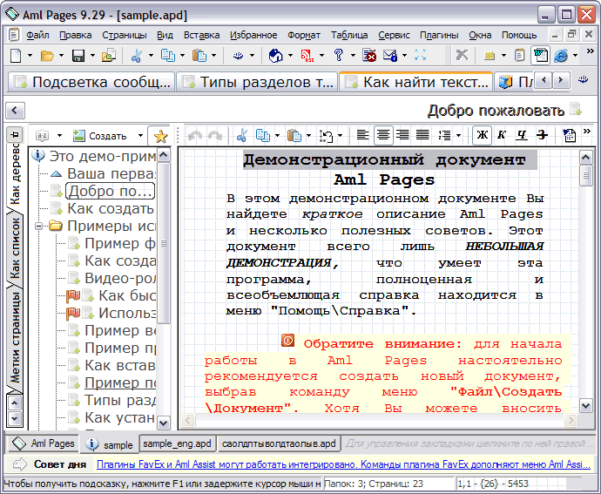601x494 pixels.
Task: Collapse the Примеры folder tree node
Action: click(38, 227)
